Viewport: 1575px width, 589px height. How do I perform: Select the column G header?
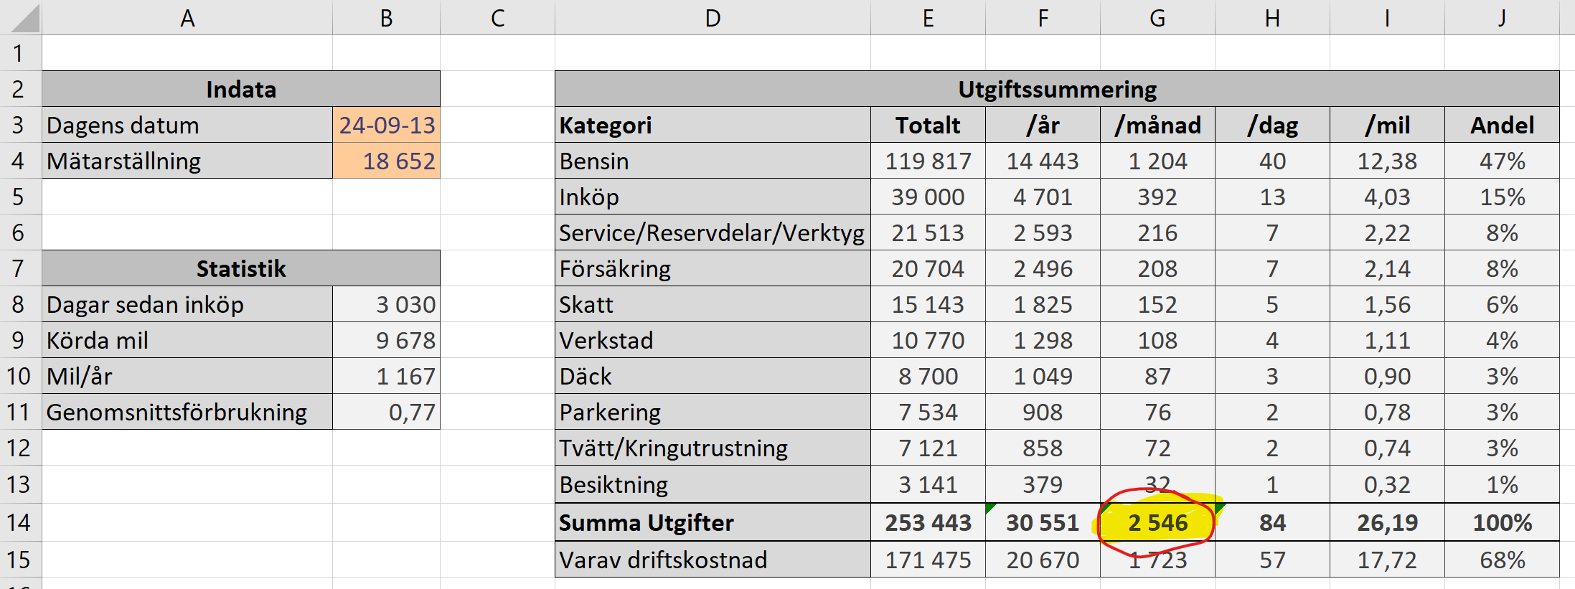pos(1157,18)
